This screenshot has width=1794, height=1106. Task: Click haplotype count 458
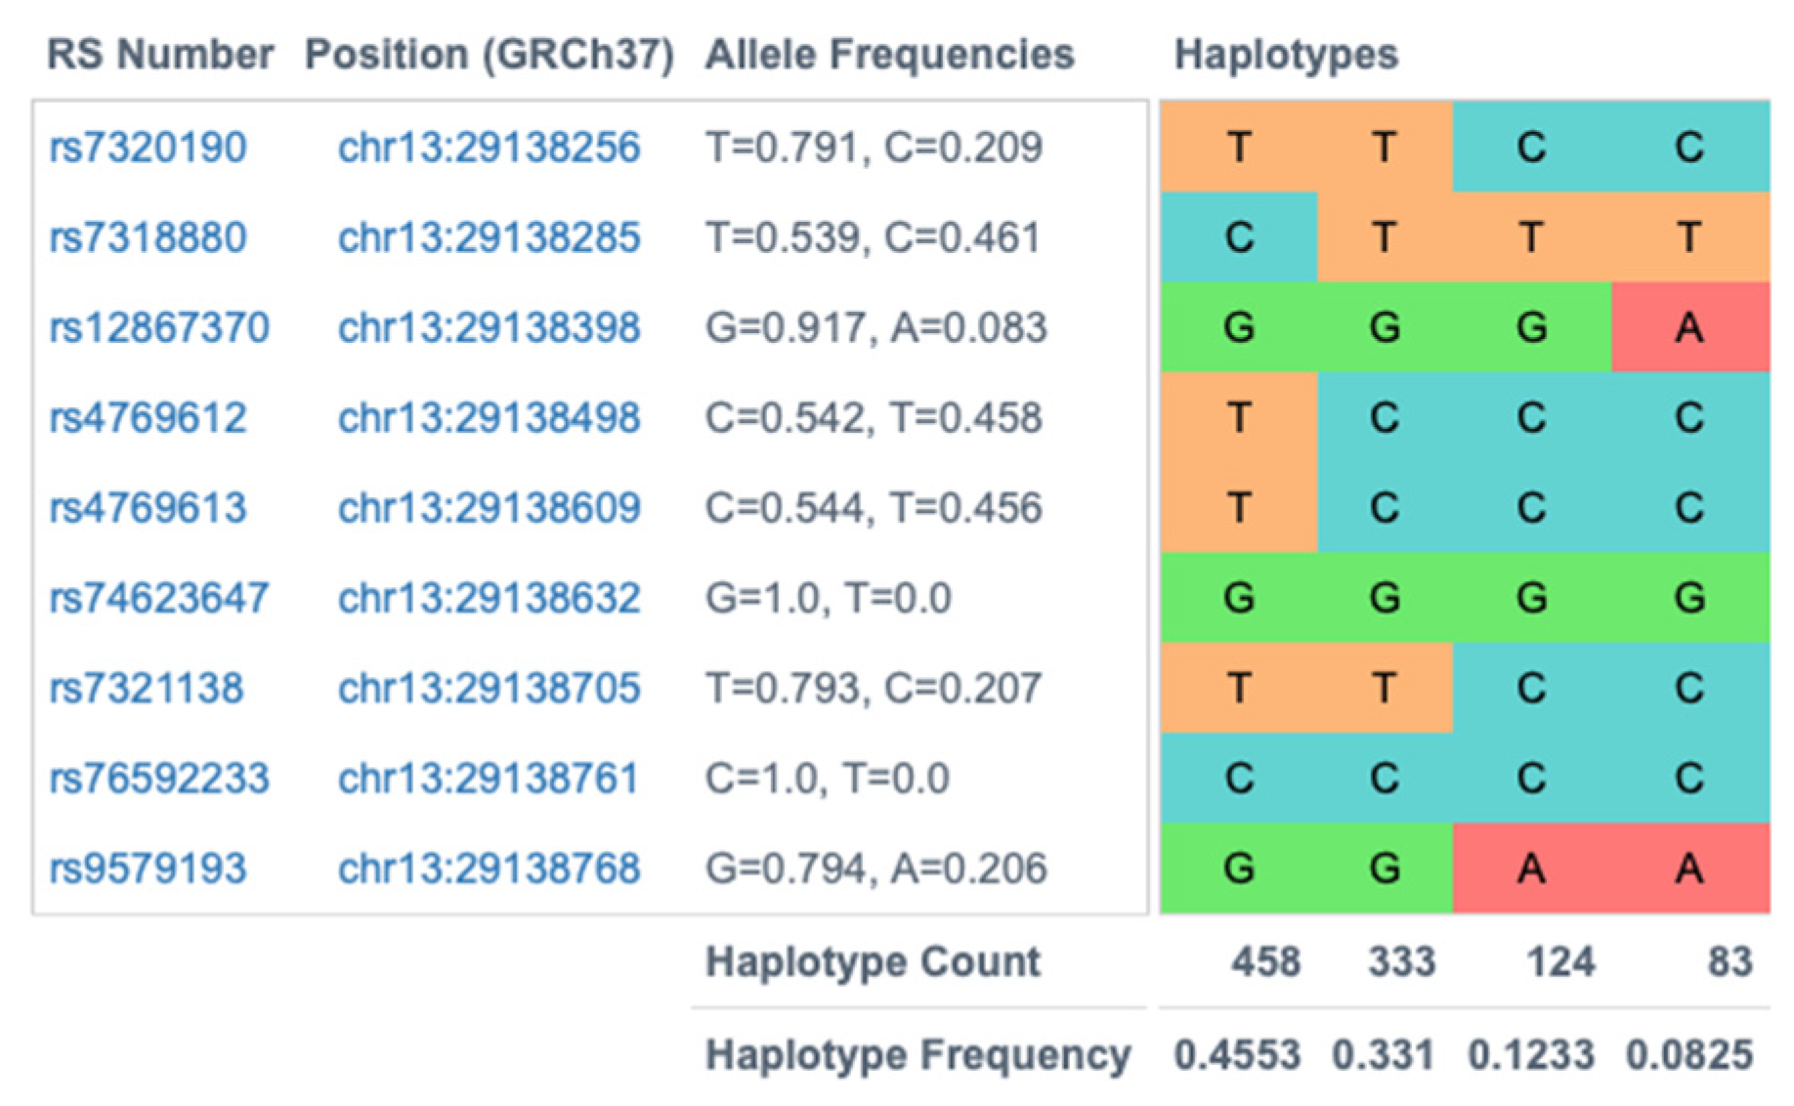point(1265,962)
